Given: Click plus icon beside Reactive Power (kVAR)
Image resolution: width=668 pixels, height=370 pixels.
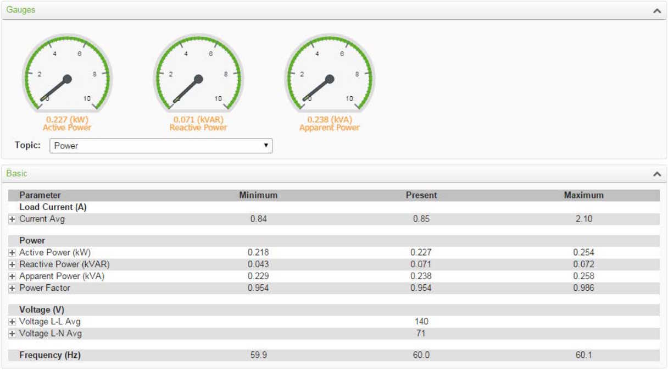Looking at the screenshot, I should [12, 264].
